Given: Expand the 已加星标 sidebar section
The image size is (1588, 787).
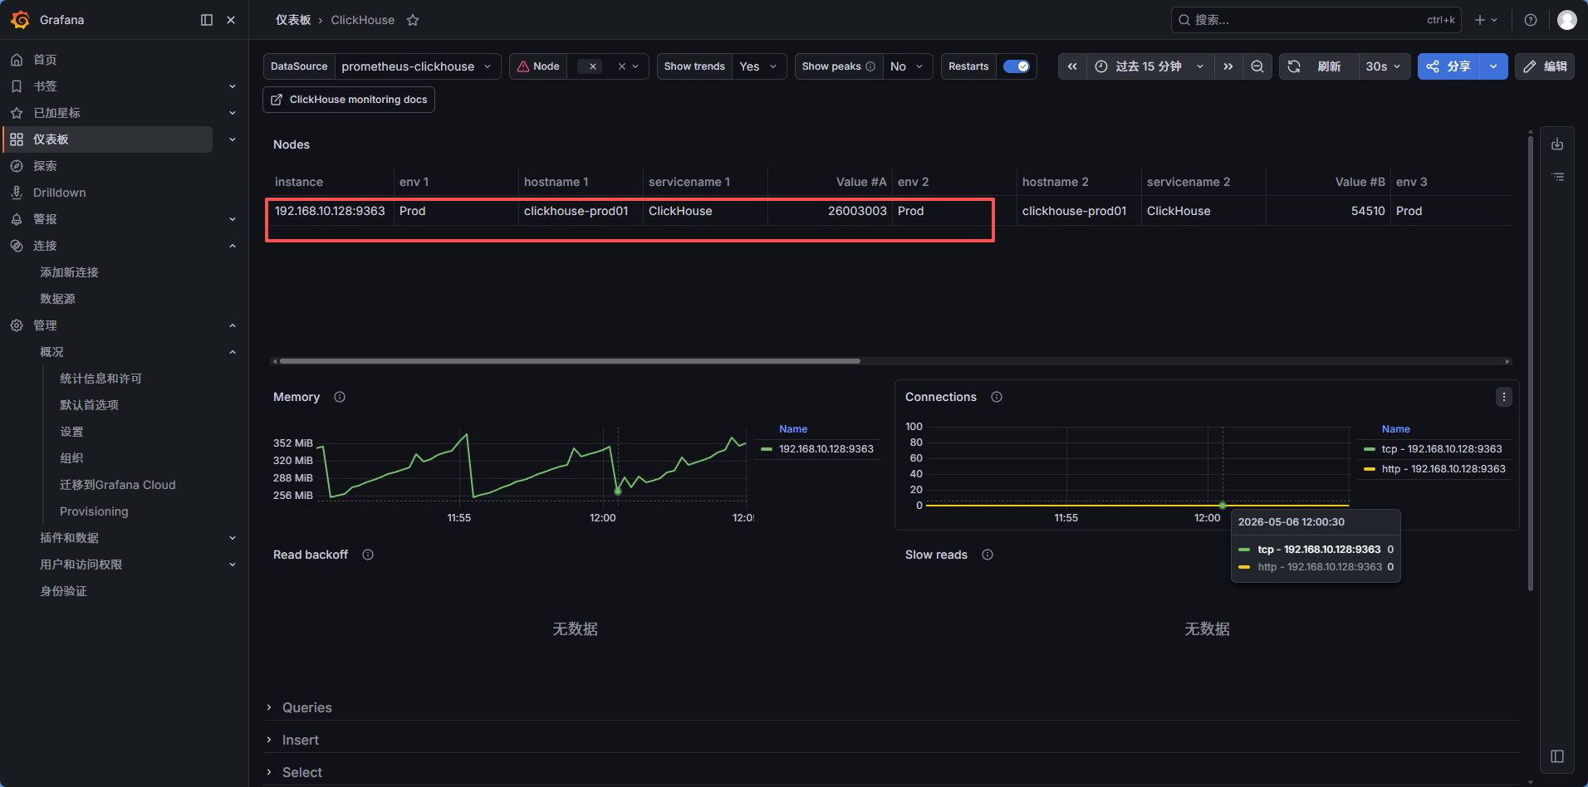Looking at the screenshot, I should (233, 113).
